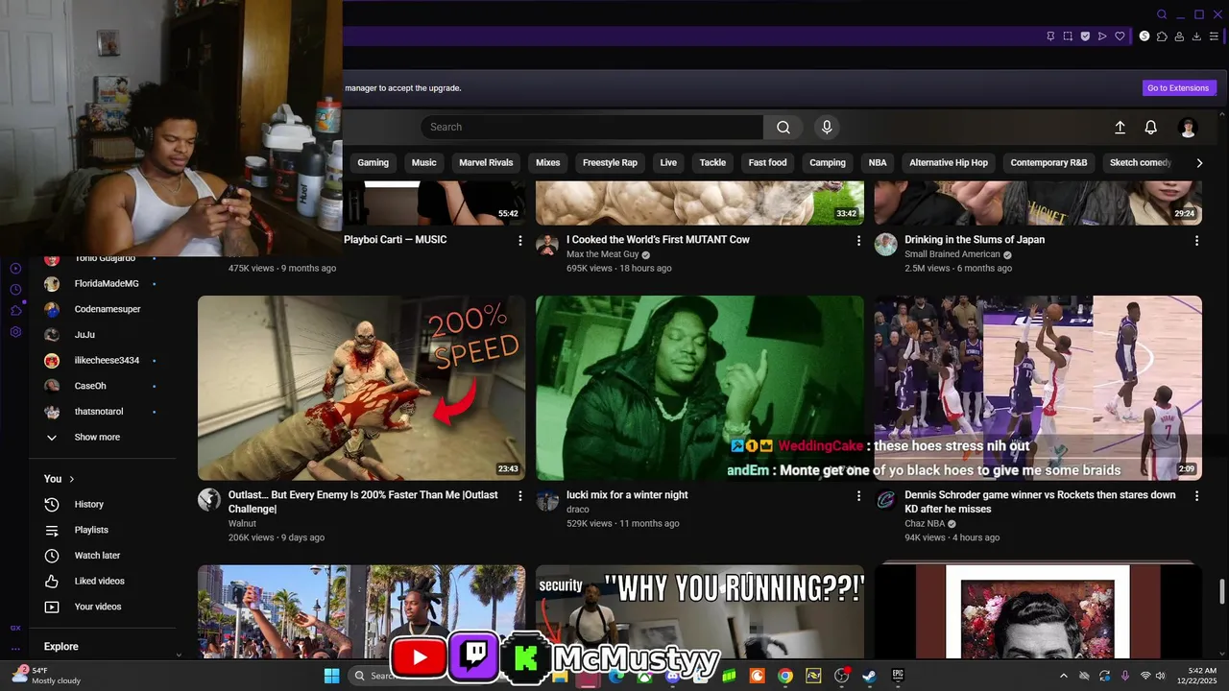Open Dennis Schroder game winner thumbnail

(1038, 388)
